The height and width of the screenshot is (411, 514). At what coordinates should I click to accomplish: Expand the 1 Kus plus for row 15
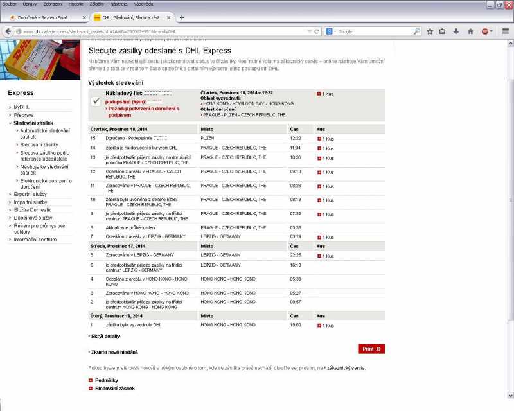[319, 139]
